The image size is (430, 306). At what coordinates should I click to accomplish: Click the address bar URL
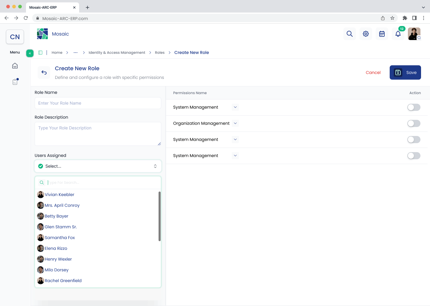point(65,19)
